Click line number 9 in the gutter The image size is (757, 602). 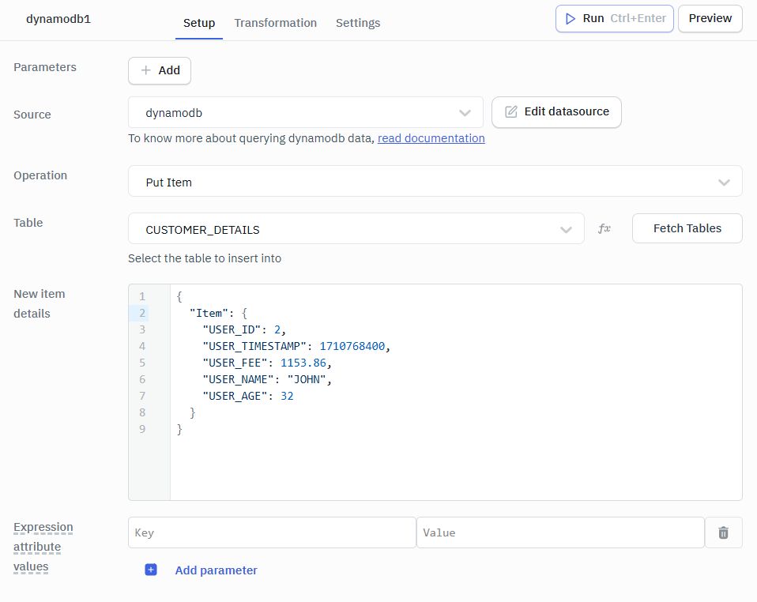(x=142, y=429)
